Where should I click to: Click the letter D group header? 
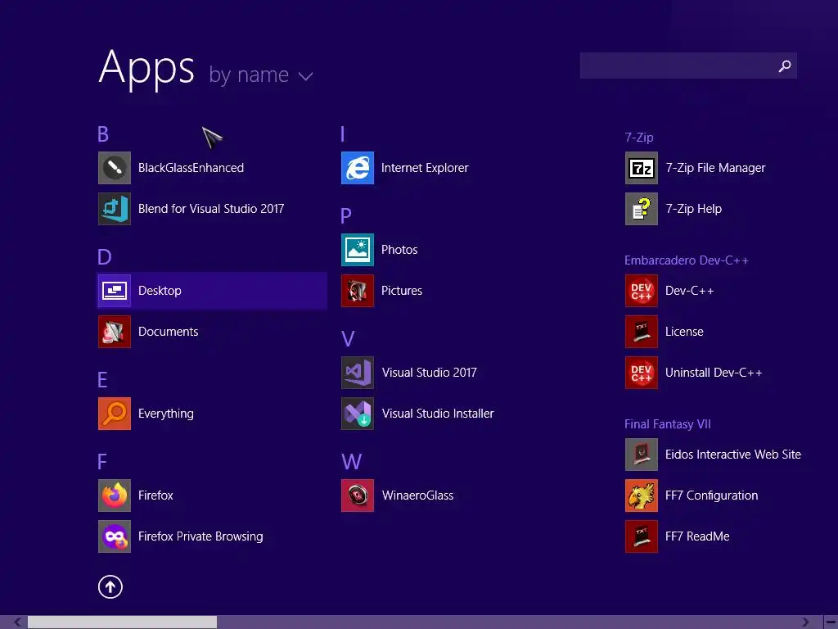coord(104,257)
